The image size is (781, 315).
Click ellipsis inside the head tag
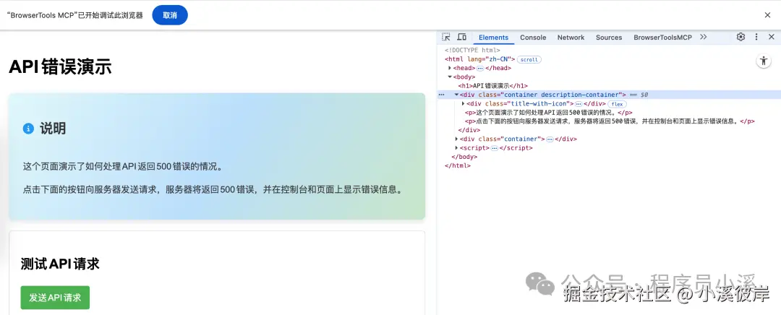pos(480,68)
